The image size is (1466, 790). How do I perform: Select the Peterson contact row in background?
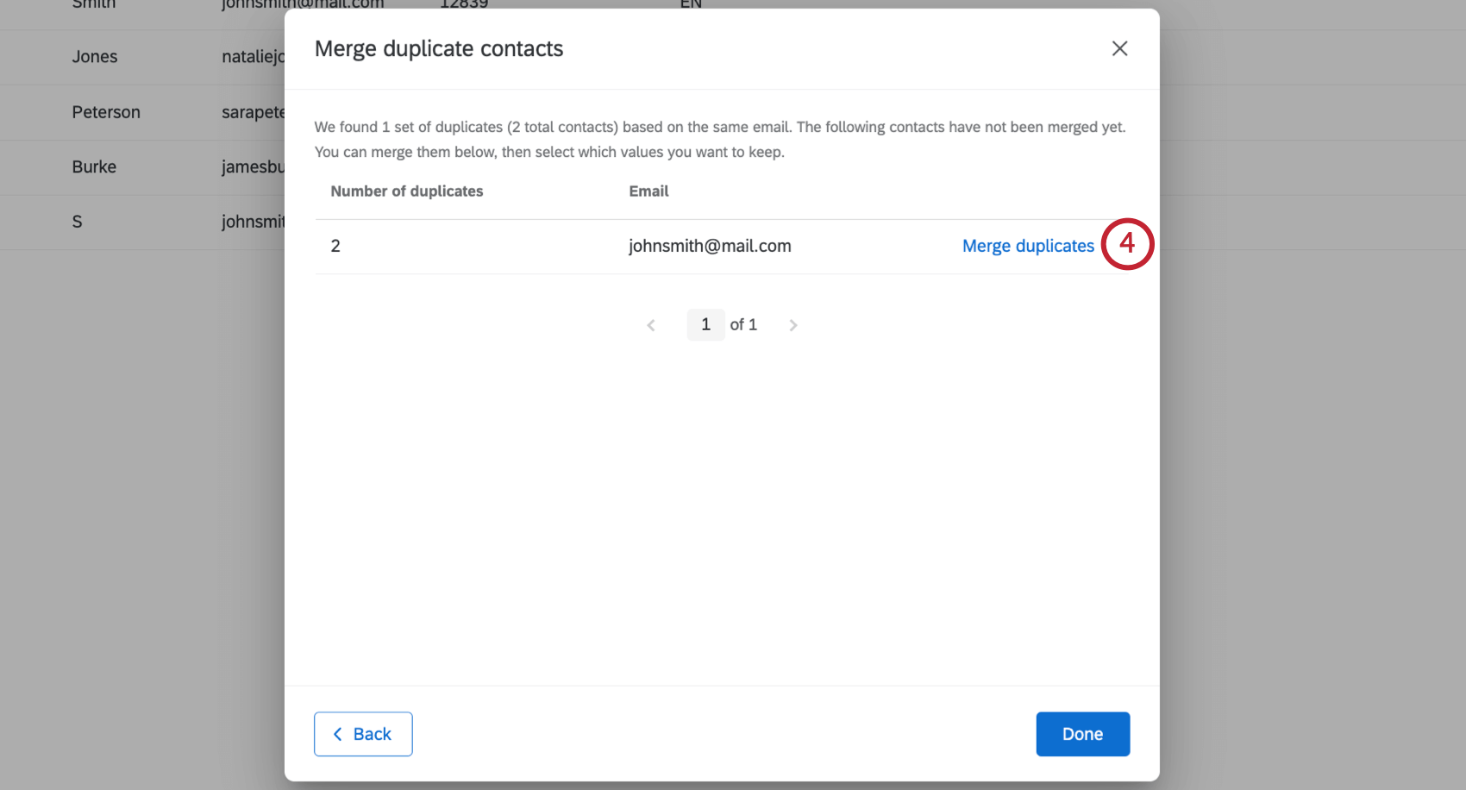[105, 112]
